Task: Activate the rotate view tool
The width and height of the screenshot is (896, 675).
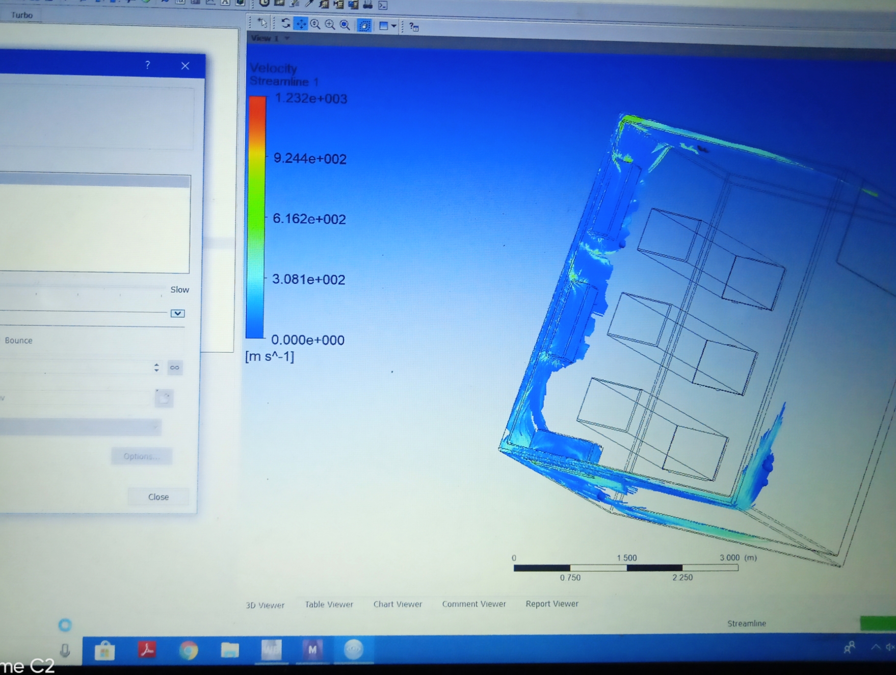Action: (x=286, y=24)
